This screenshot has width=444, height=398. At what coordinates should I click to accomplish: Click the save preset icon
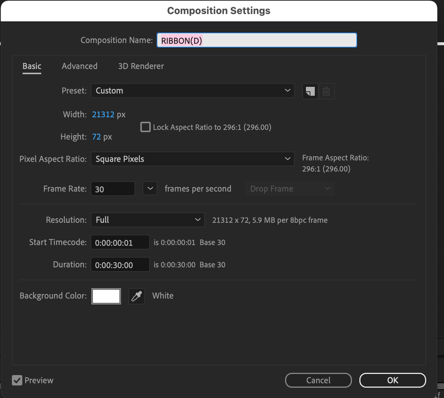point(310,91)
